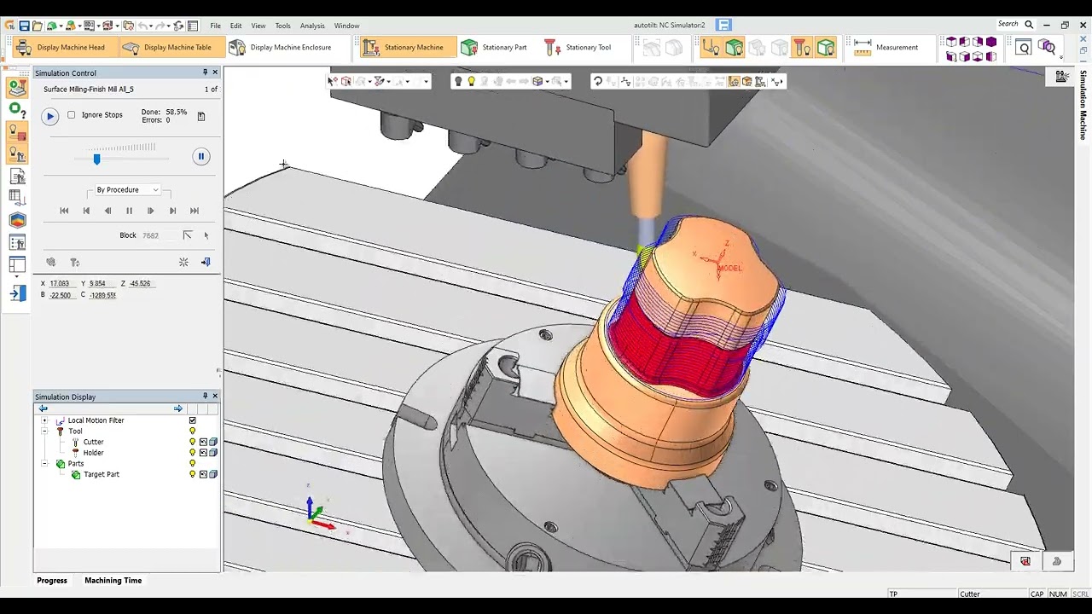
Task: Pin the Simulation Control panel
Action: (205, 72)
